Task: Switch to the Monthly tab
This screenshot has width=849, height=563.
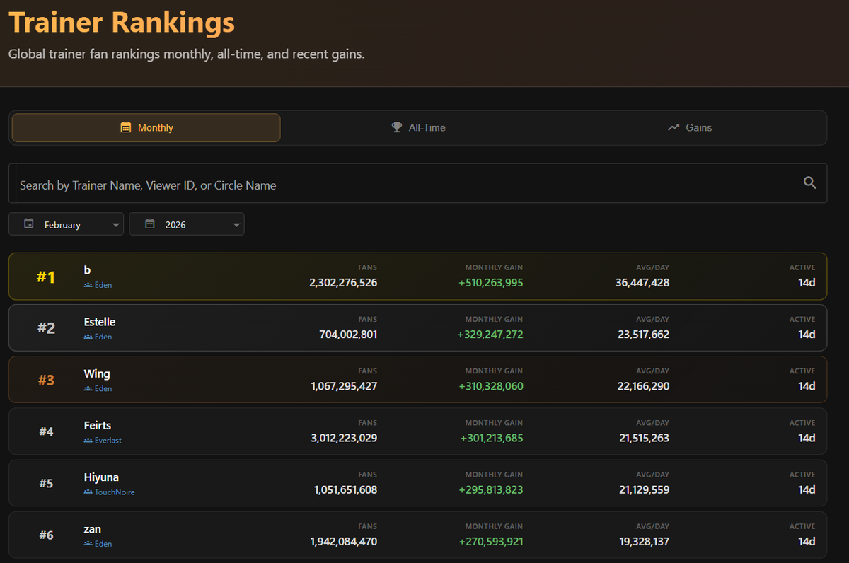Action: click(x=146, y=128)
